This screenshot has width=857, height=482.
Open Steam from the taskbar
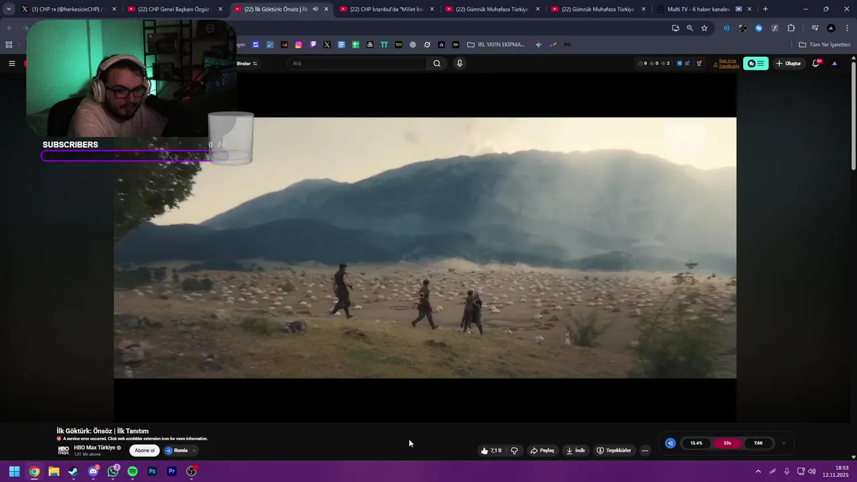coord(73,471)
